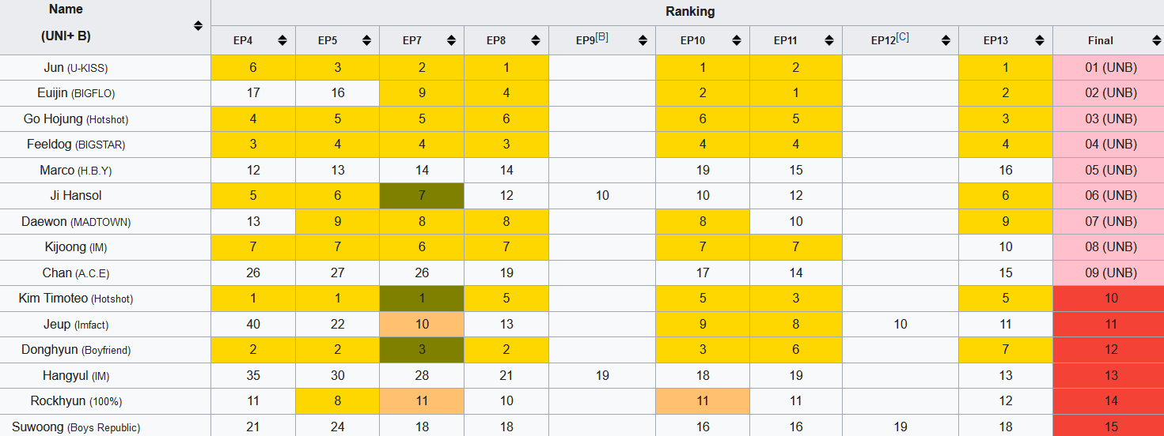Sort by the EP9 column arrows
This screenshot has height=436, width=1164.
[x=642, y=40]
